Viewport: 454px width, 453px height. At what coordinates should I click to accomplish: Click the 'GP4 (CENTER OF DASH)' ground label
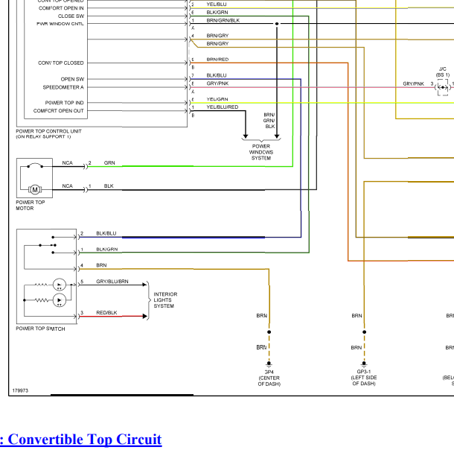coord(269,378)
